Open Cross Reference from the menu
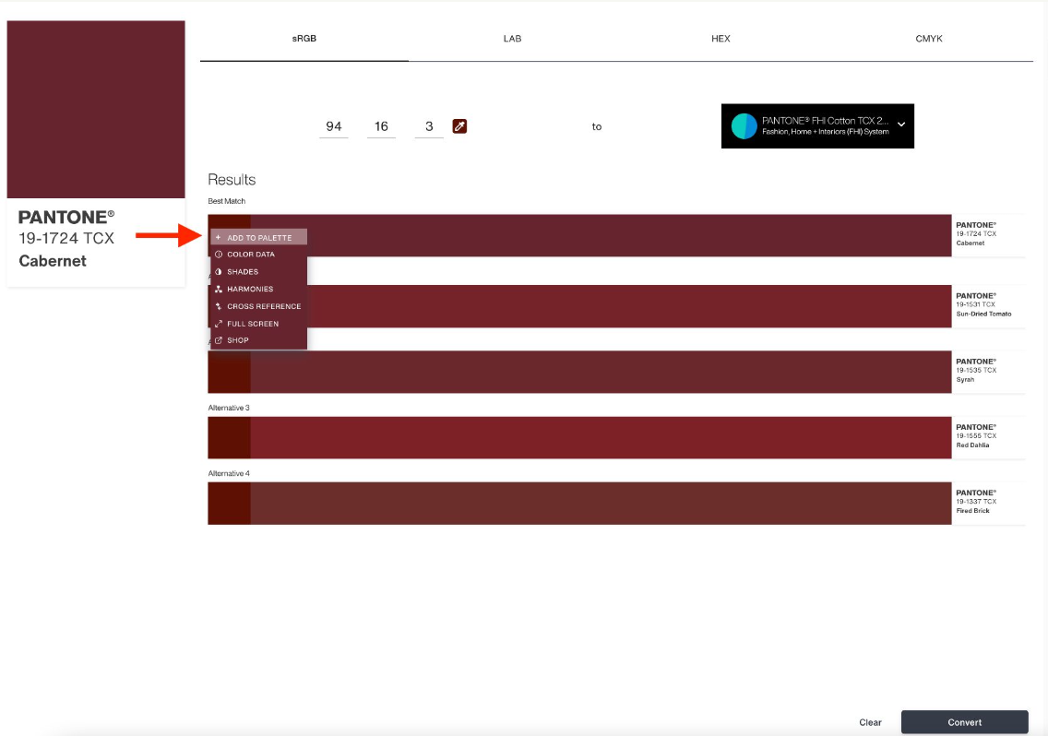The image size is (1048, 736). click(258, 306)
